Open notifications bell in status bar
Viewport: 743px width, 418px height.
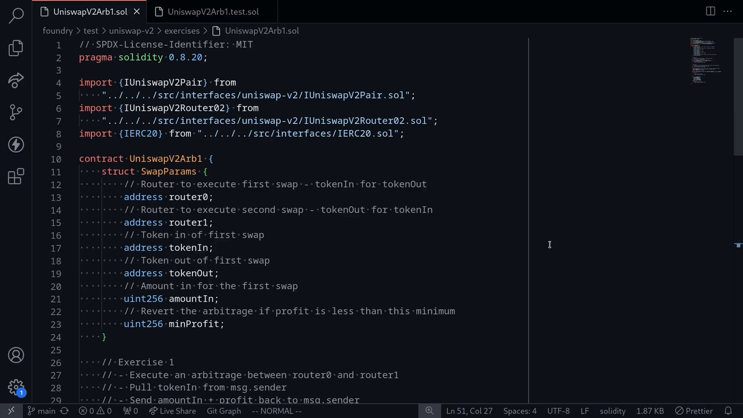pyautogui.click(x=728, y=411)
